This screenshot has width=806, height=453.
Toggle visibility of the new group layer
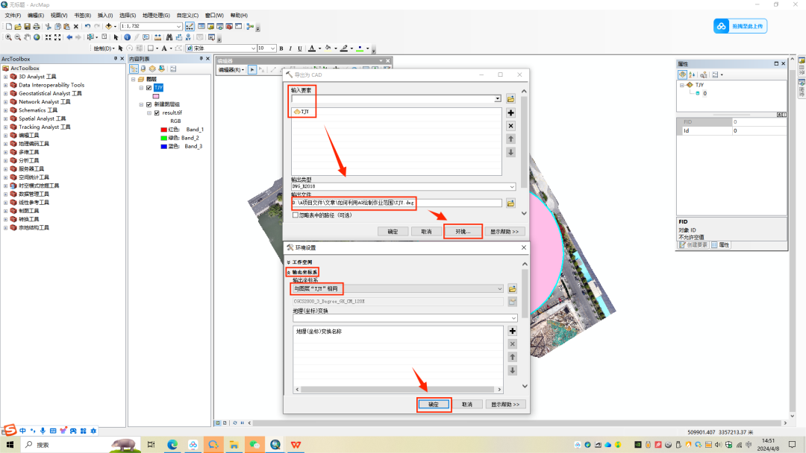point(149,104)
